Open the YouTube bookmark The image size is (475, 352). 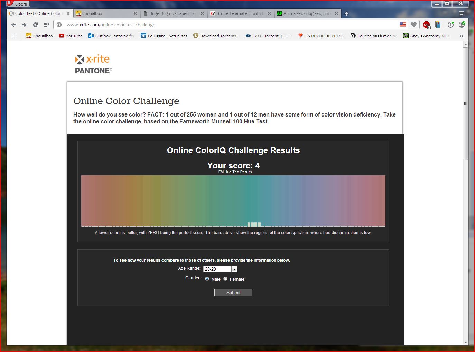[71, 36]
